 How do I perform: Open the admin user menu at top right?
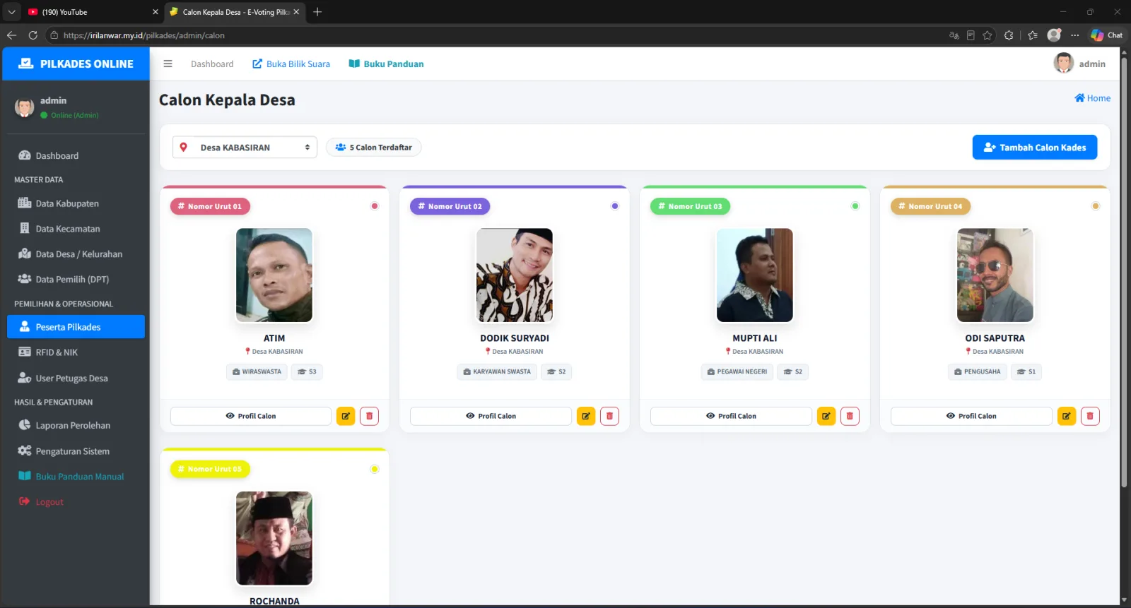(x=1079, y=64)
